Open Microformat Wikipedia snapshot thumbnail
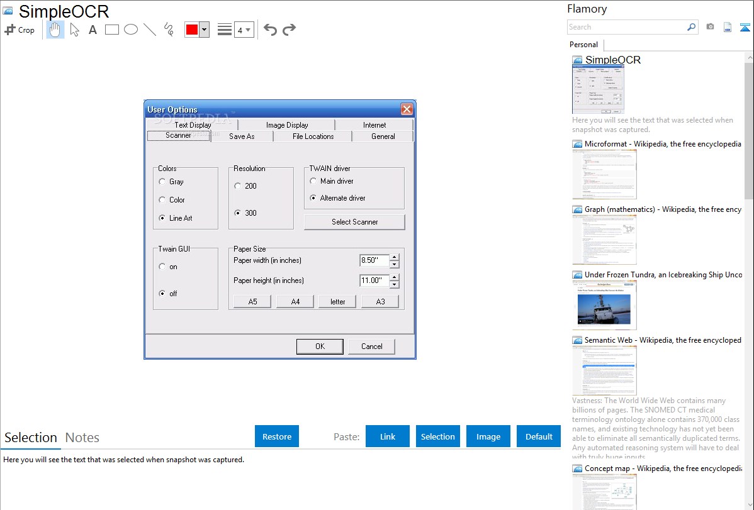This screenshot has width=754, height=510. (x=604, y=174)
